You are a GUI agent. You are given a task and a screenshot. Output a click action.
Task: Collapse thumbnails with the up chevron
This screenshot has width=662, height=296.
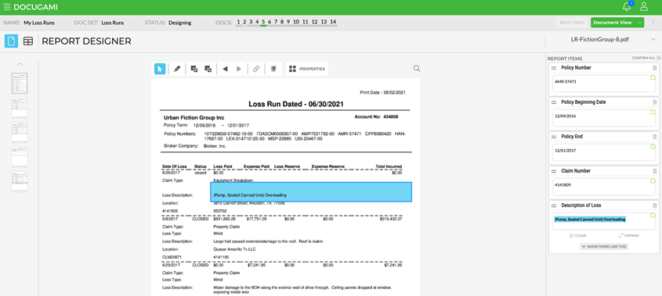[20, 64]
